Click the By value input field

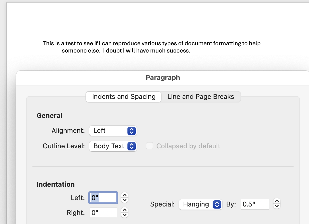click(x=255, y=204)
